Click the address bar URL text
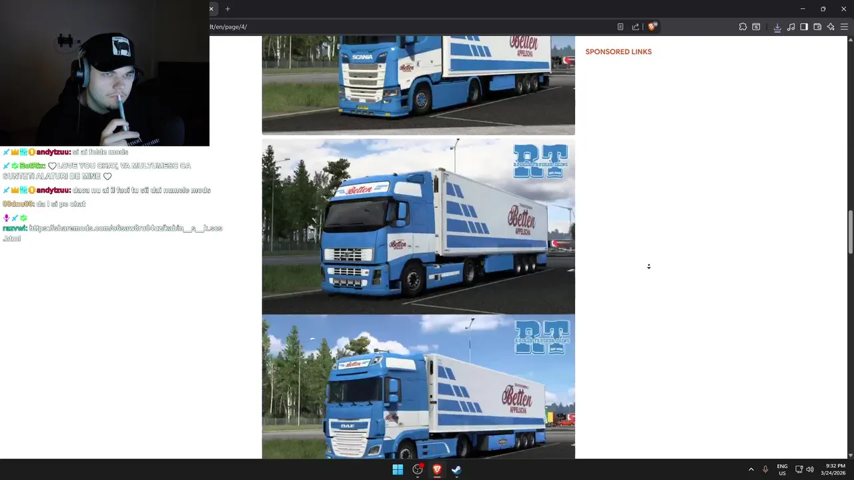854x480 pixels. point(228,27)
